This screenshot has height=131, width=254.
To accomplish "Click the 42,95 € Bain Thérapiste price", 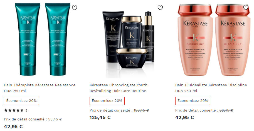I will pos(13,127).
